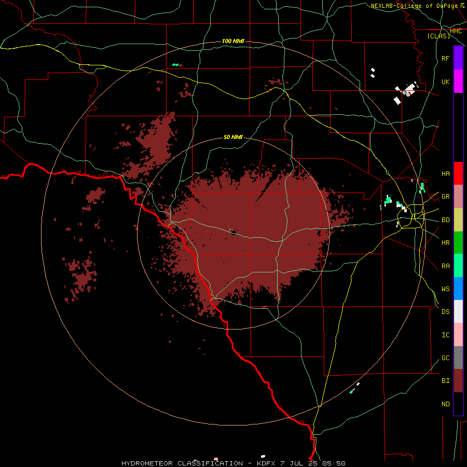Click the "BI" legend label
467x467 pixels.
click(445, 381)
